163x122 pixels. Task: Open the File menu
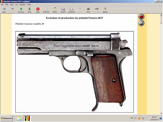point(2,4)
